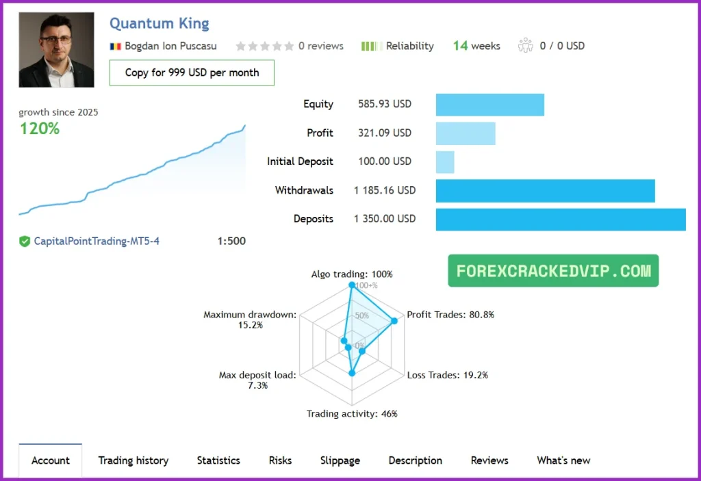This screenshot has width=701, height=481.
Task: Check the What's new tab
Action: [x=563, y=460]
